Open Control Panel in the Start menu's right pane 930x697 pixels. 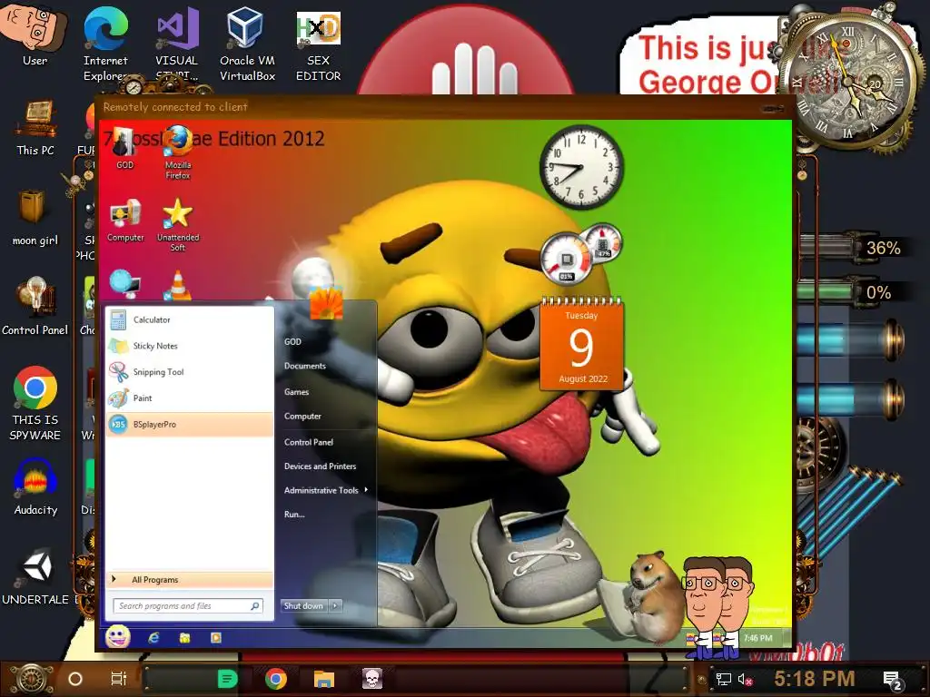pos(309,442)
